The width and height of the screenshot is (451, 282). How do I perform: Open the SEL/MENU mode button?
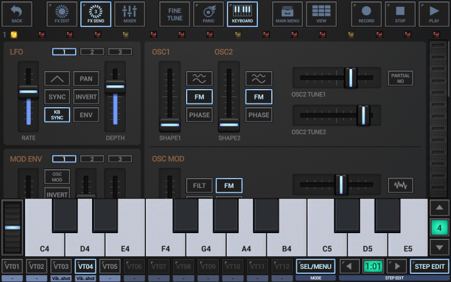[316, 266]
